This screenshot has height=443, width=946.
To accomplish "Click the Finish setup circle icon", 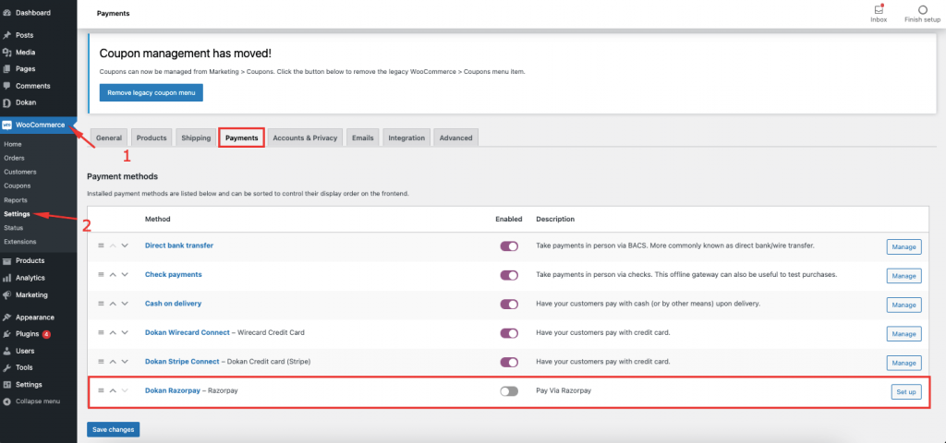I will pos(922,10).
